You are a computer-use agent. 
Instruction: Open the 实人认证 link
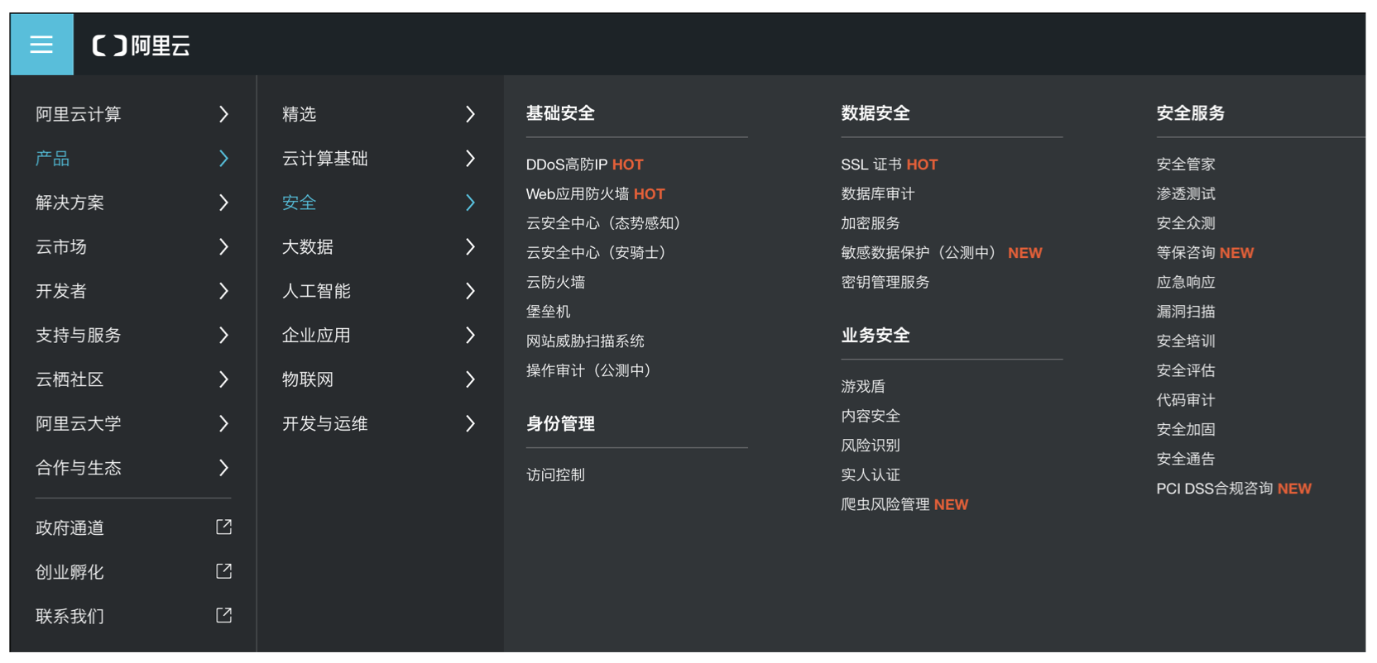tap(870, 475)
